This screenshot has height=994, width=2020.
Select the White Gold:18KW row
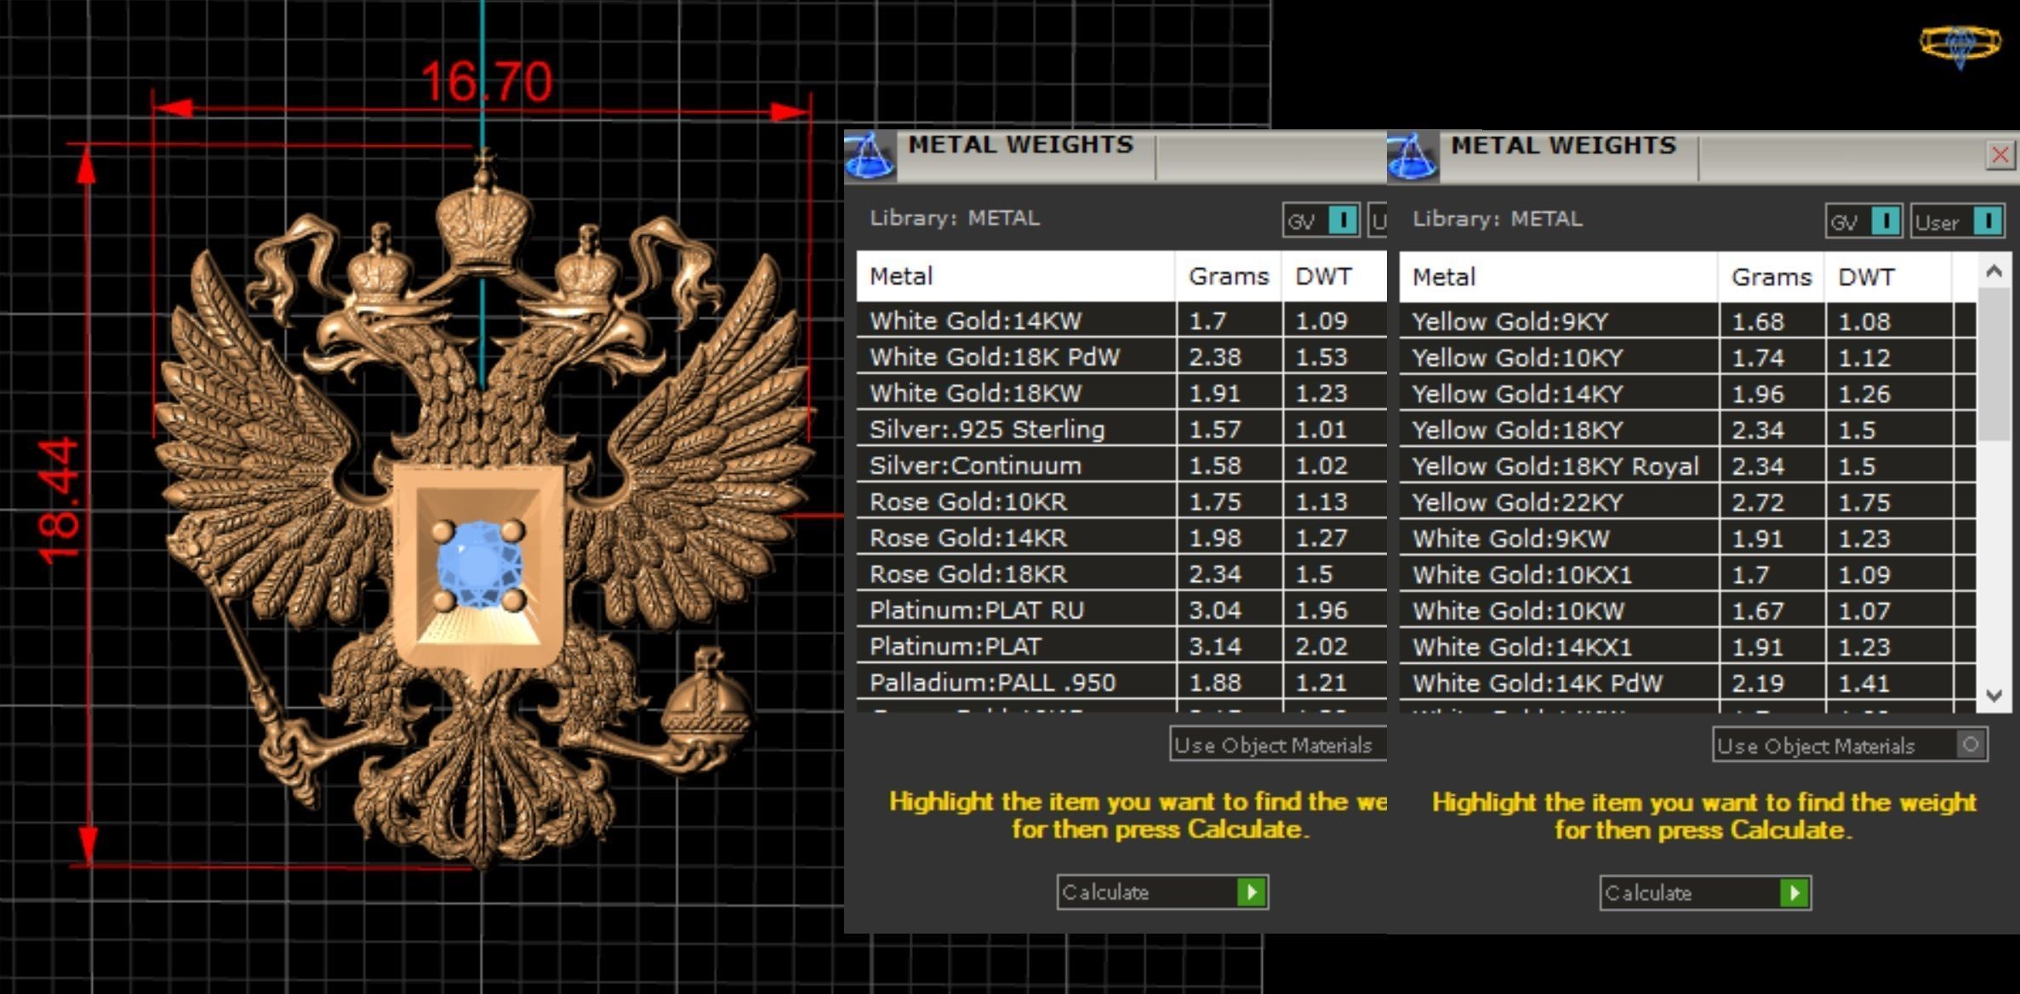1121,393
